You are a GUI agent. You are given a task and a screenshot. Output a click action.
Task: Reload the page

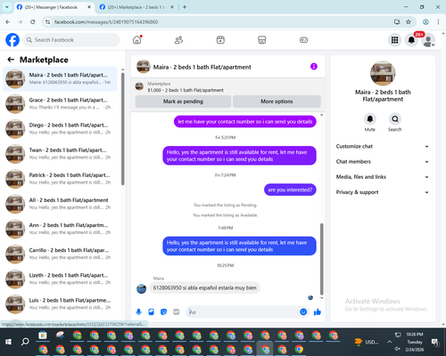(x=33, y=21)
